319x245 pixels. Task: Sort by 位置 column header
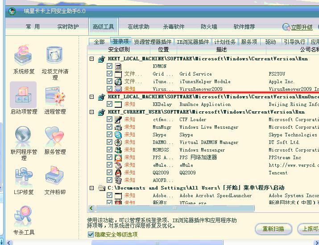tap(164, 50)
